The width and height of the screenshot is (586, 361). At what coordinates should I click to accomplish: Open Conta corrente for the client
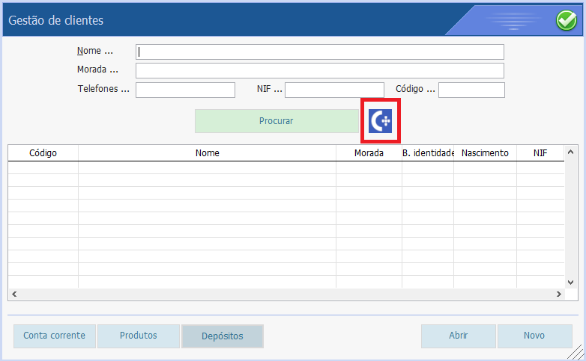tap(54, 336)
